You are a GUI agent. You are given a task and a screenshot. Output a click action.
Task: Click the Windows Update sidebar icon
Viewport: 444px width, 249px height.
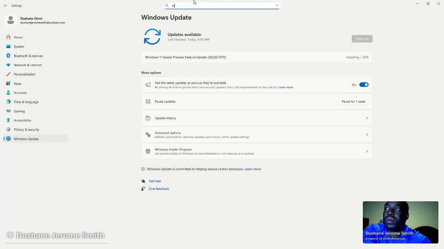pyautogui.click(x=8, y=139)
